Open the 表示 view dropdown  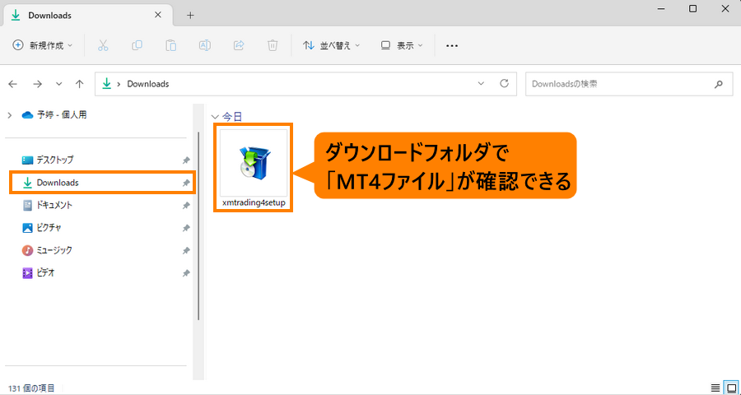coord(402,46)
